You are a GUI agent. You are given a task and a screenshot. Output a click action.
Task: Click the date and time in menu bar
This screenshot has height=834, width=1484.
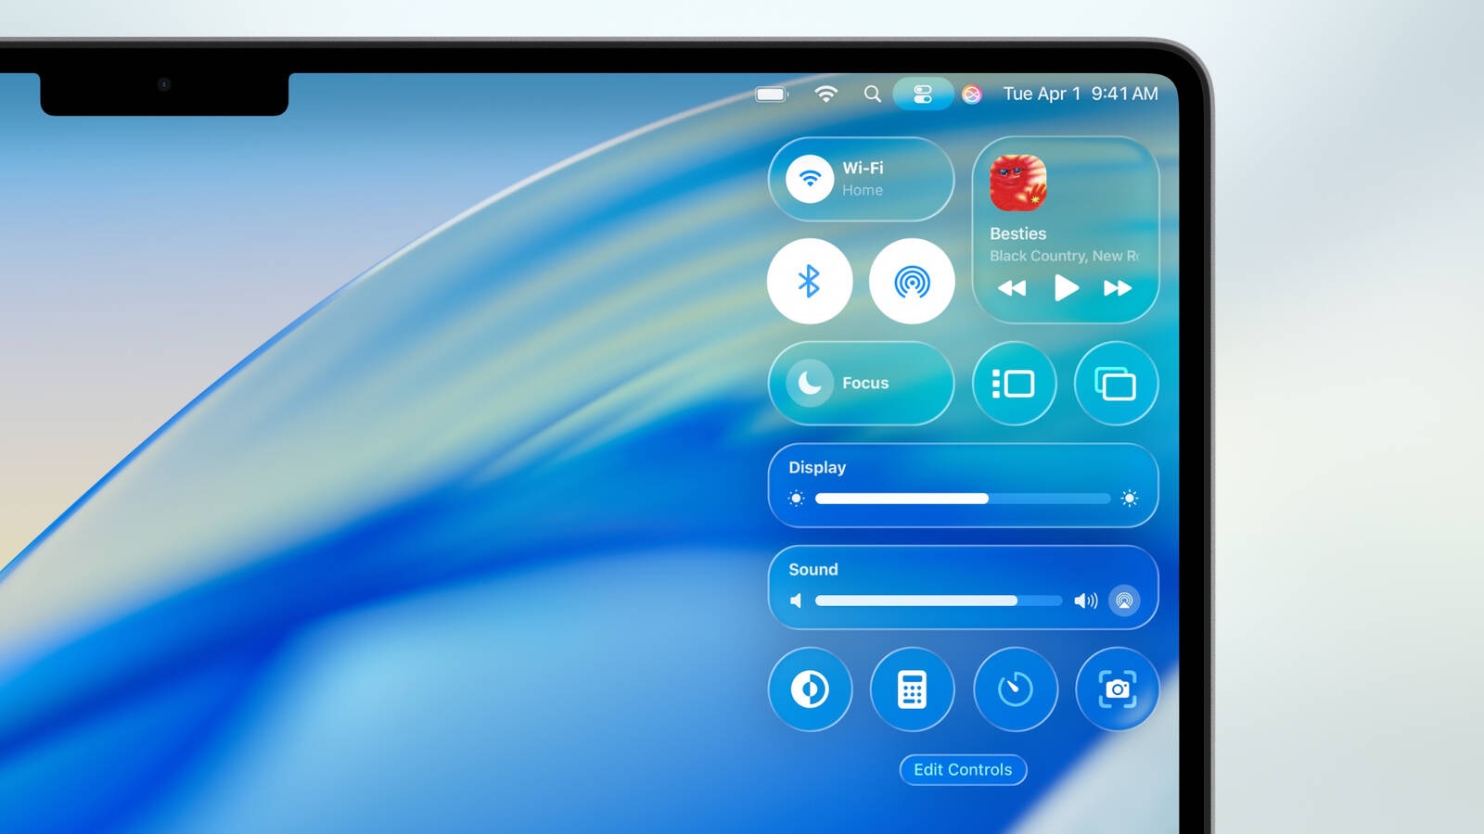1079,94
